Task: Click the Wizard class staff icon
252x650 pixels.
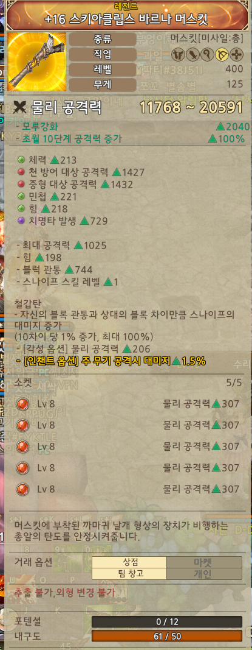Action: pos(208,54)
